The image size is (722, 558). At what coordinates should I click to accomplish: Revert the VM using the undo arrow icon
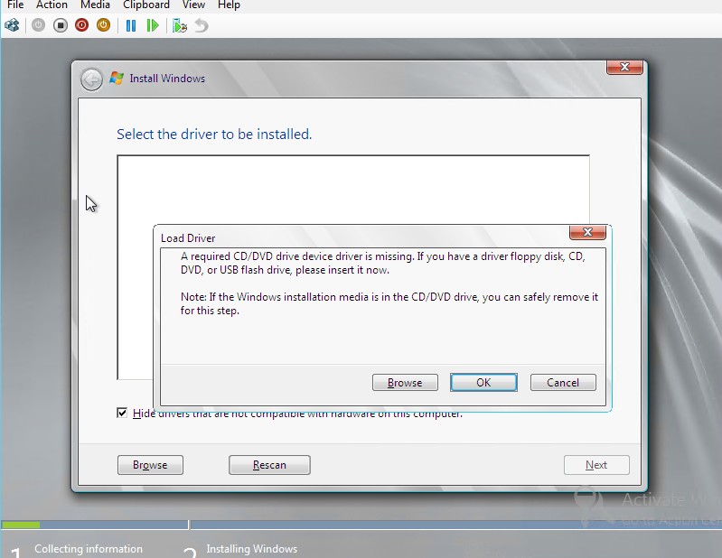click(202, 25)
